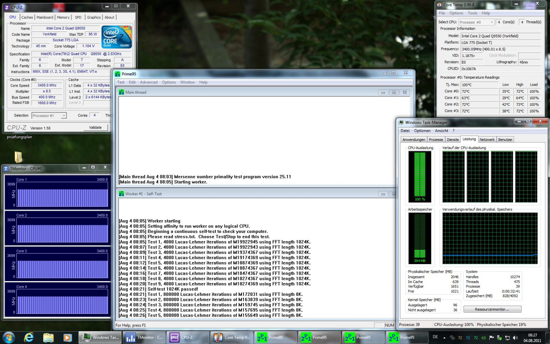The width and height of the screenshot is (550, 344).
Task: Click "Prozesse: 39" in Task-Manager status bar
Action: (x=409, y=325)
